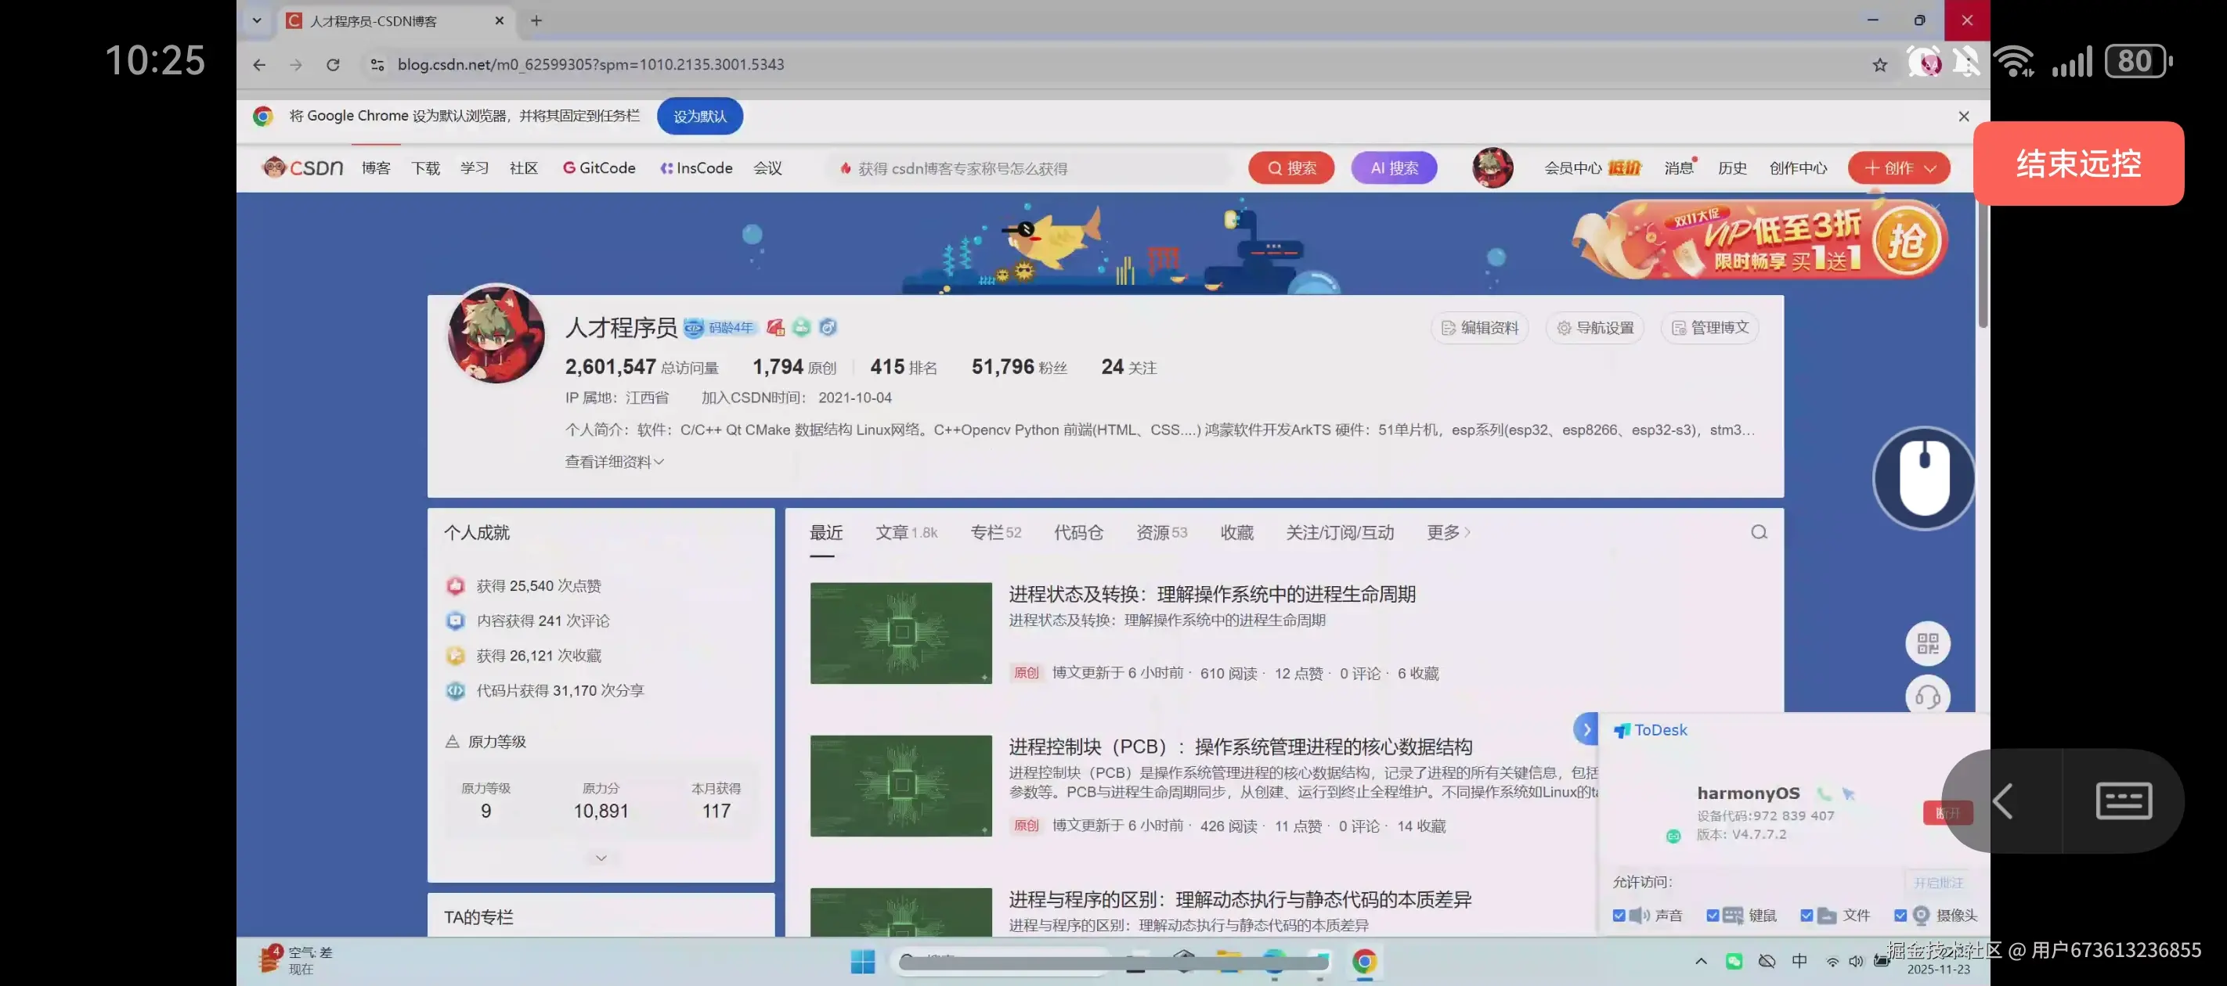Click the headset customer service icon
2227x986 pixels.
point(1927,696)
